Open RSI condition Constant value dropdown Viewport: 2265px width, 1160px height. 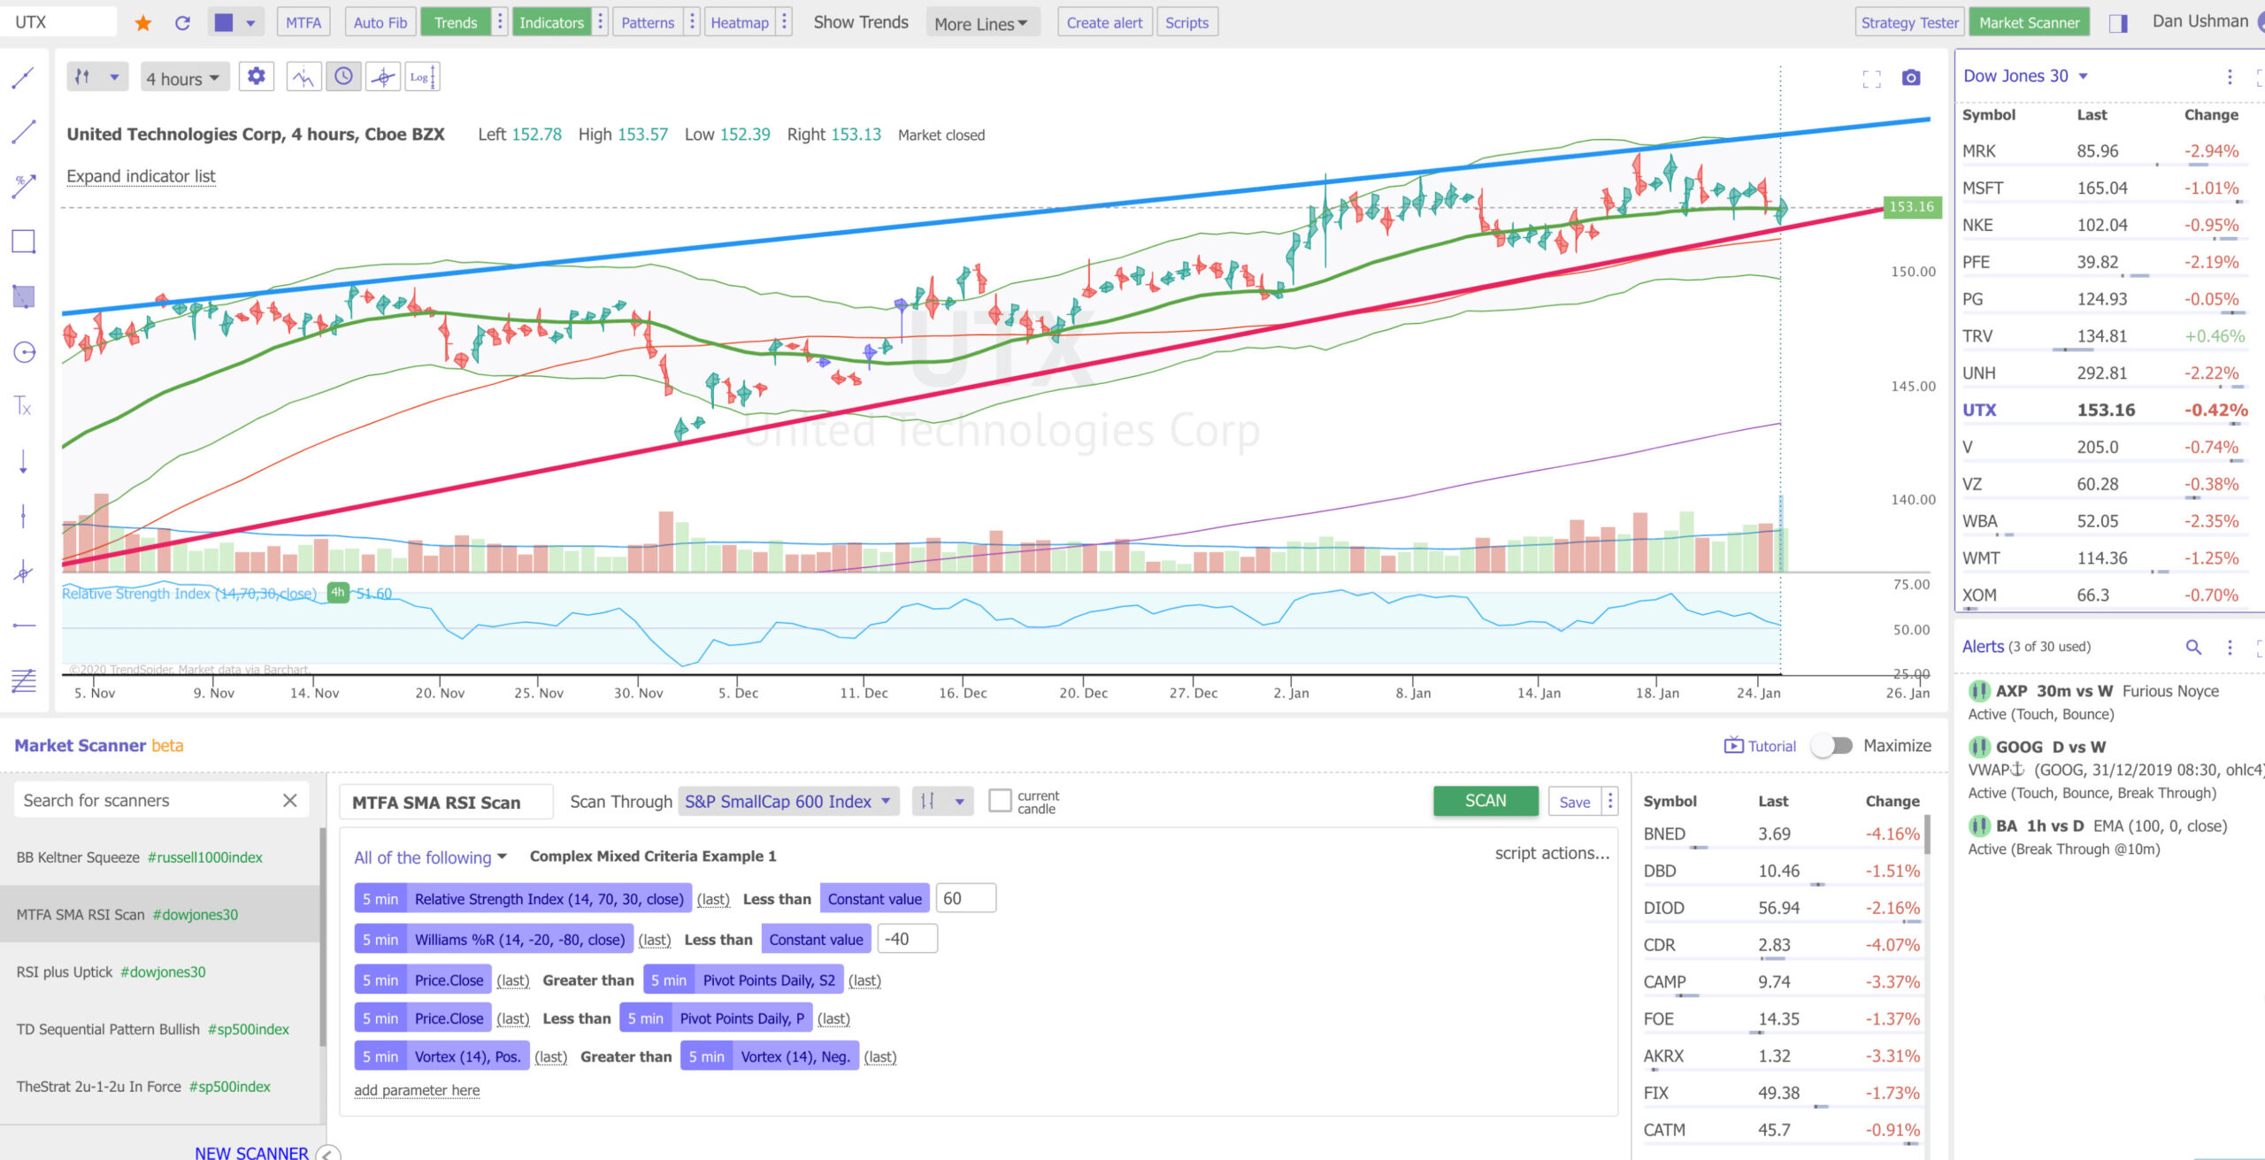pyautogui.click(x=874, y=898)
